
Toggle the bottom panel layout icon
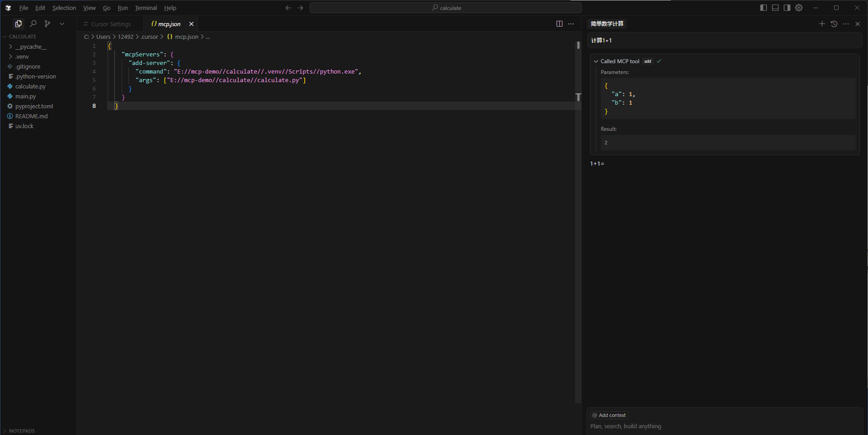(775, 8)
